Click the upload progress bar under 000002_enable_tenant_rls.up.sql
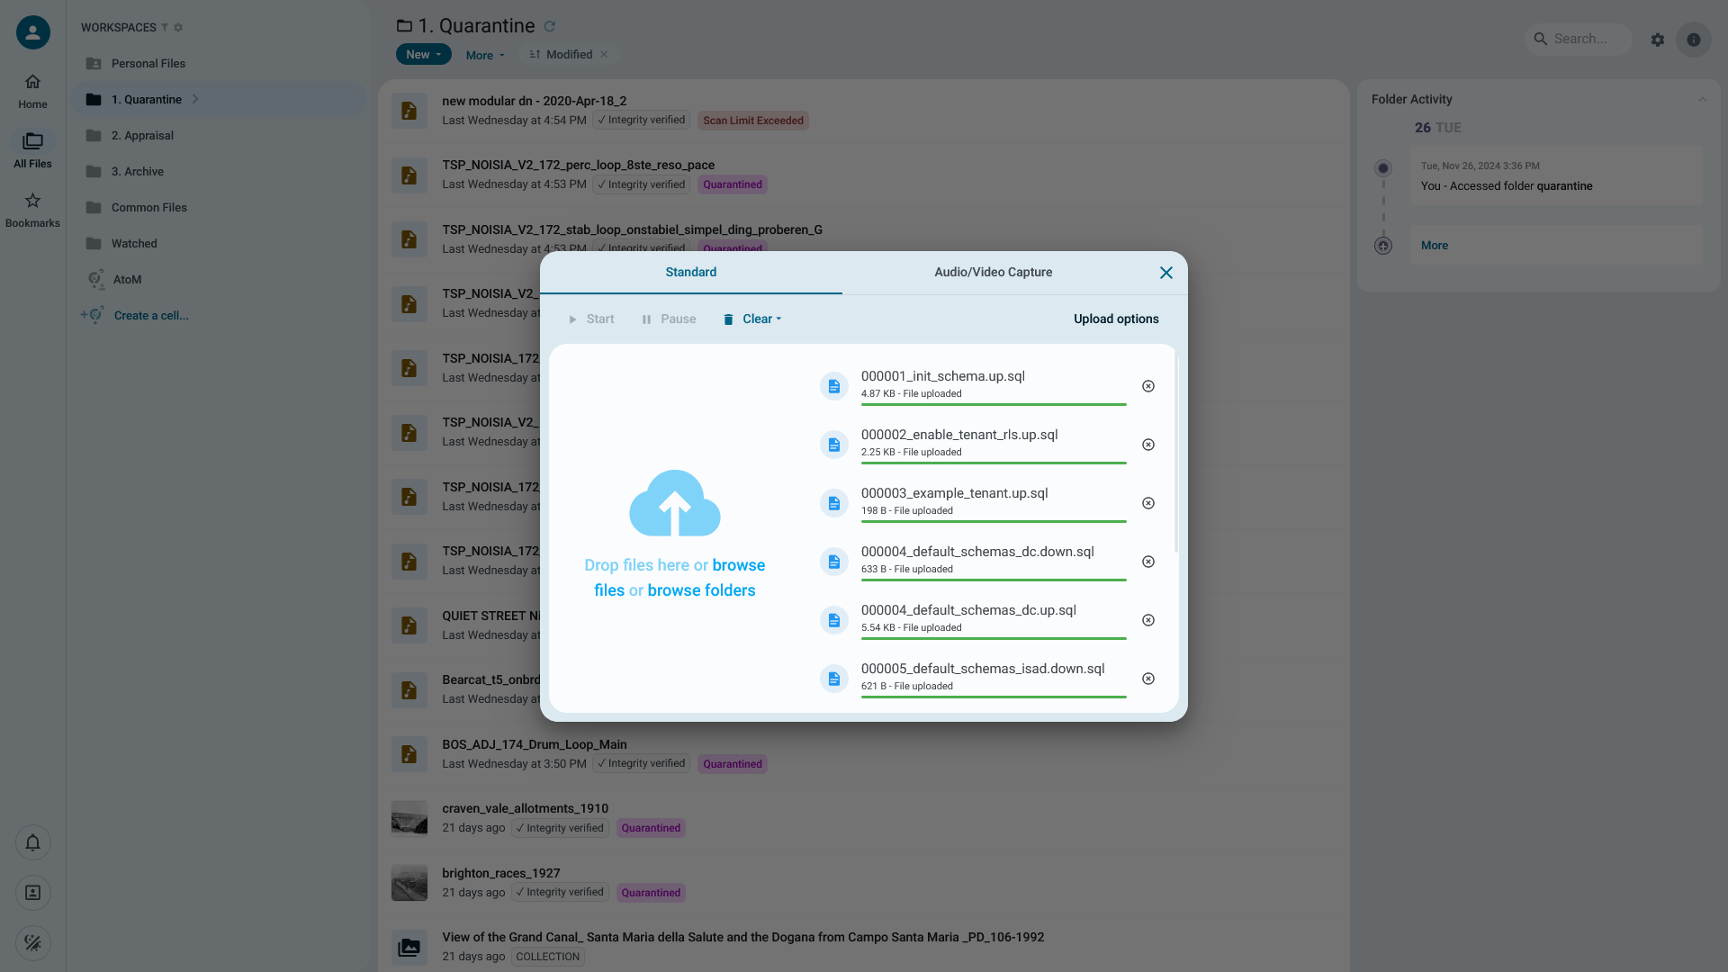The height and width of the screenshot is (972, 1728). click(x=993, y=464)
